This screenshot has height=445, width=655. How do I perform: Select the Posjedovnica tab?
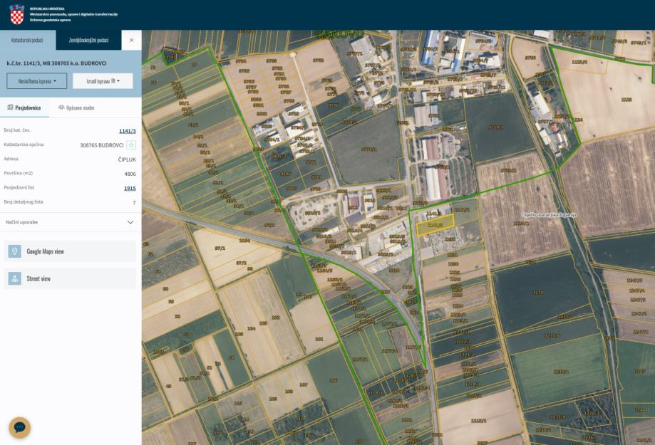(24, 108)
